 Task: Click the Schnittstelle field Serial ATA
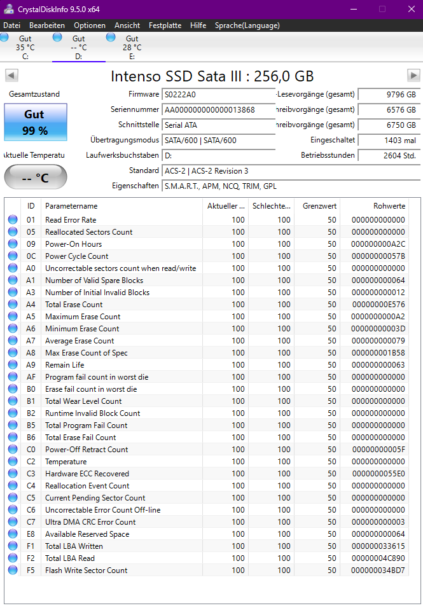click(219, 125)
